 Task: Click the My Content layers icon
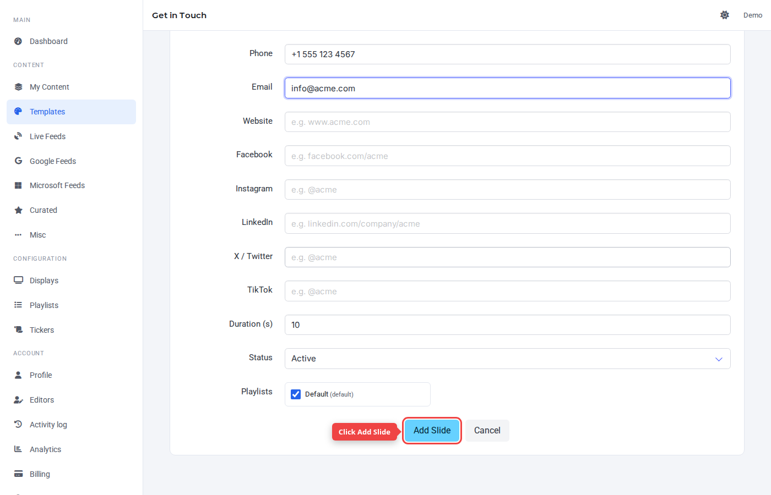(x=18, y=87)
